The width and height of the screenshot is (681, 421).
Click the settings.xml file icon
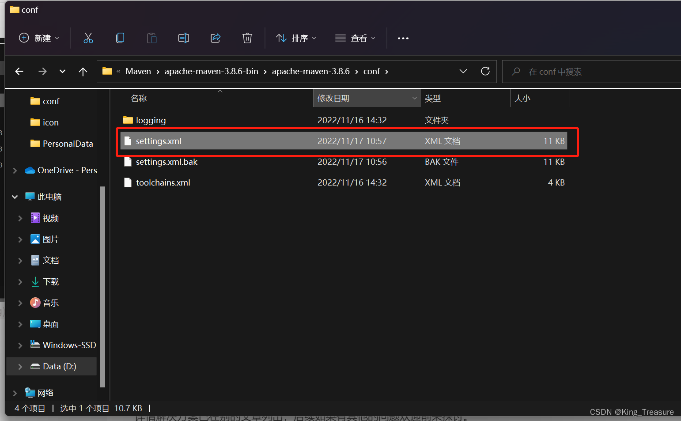coord(128,141)
